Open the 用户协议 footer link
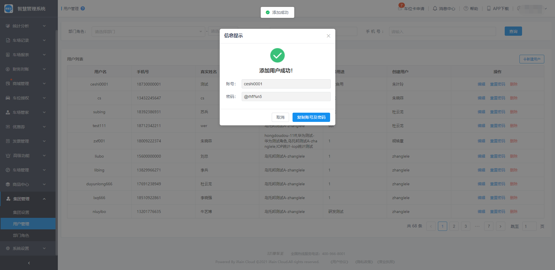Viewport: 555px width, 270px height. pyautogui.click(x=339, y=262)
